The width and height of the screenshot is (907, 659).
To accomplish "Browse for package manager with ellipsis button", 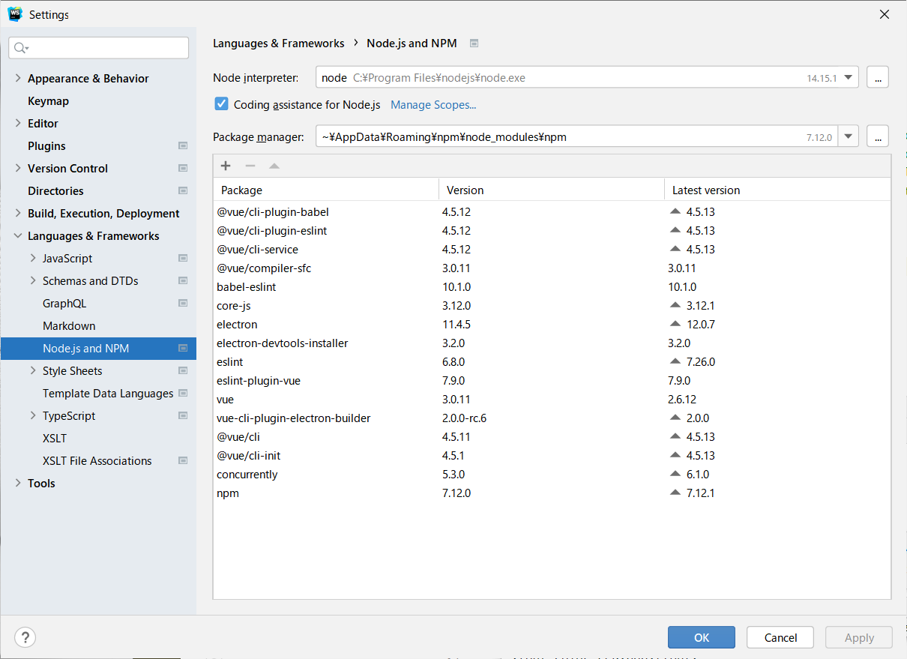I will pos(878,136).
